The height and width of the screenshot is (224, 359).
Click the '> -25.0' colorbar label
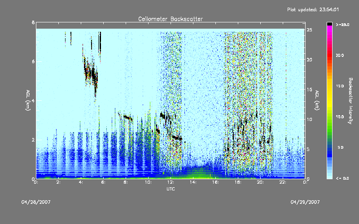[x=342, y=25]
